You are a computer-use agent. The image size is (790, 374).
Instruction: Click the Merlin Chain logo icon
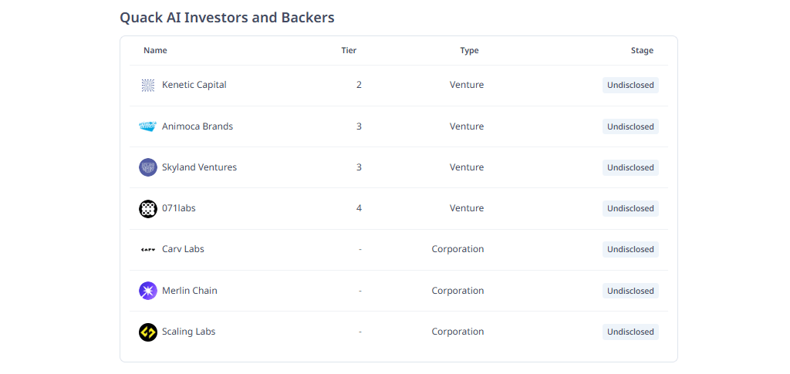(x=148, y=291)
